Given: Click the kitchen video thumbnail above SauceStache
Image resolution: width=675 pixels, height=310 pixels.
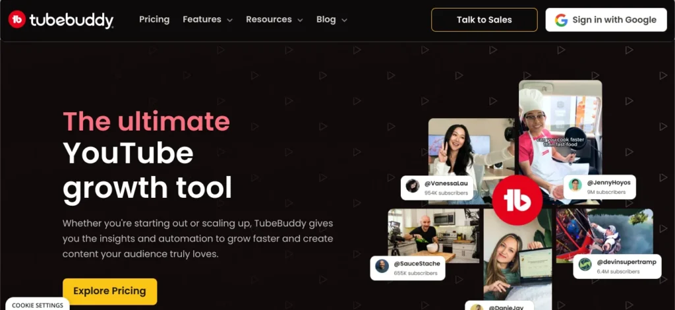Looking at the screenshot, I should pyautogui.click(x=434, y=236).
